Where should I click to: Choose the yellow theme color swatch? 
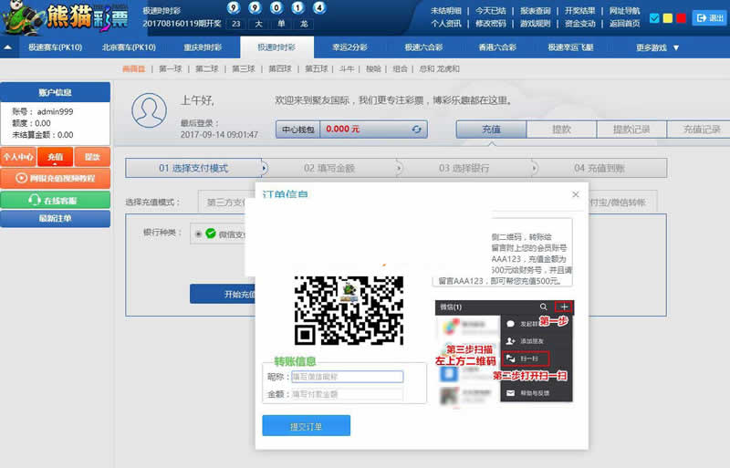click(668, 18)
